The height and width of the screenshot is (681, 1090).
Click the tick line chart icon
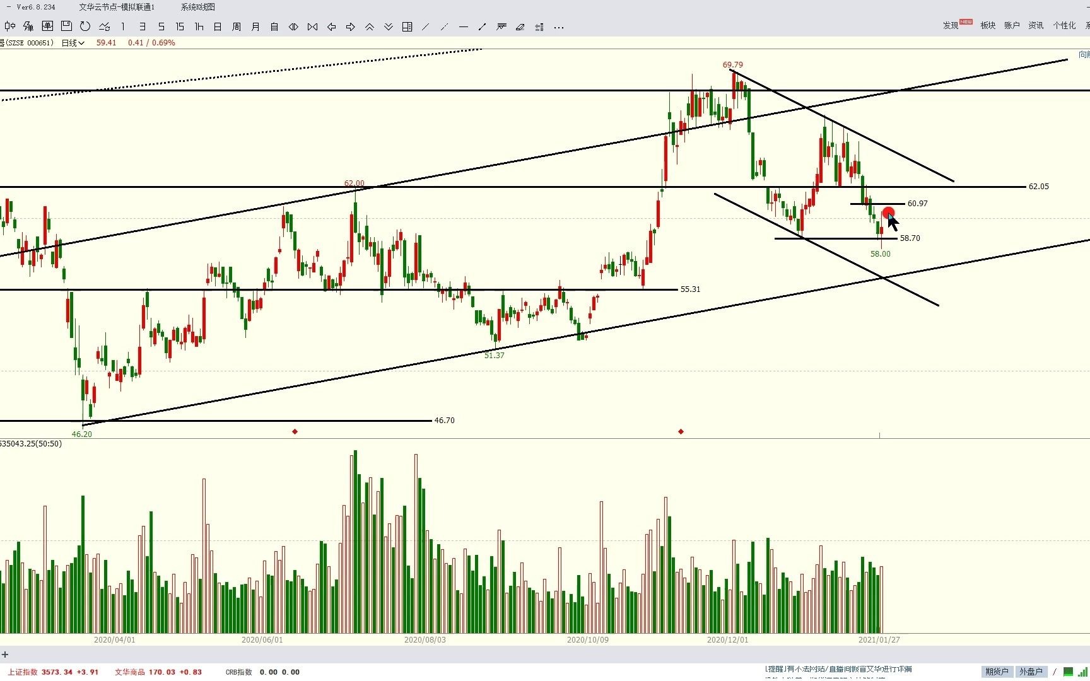104,26
